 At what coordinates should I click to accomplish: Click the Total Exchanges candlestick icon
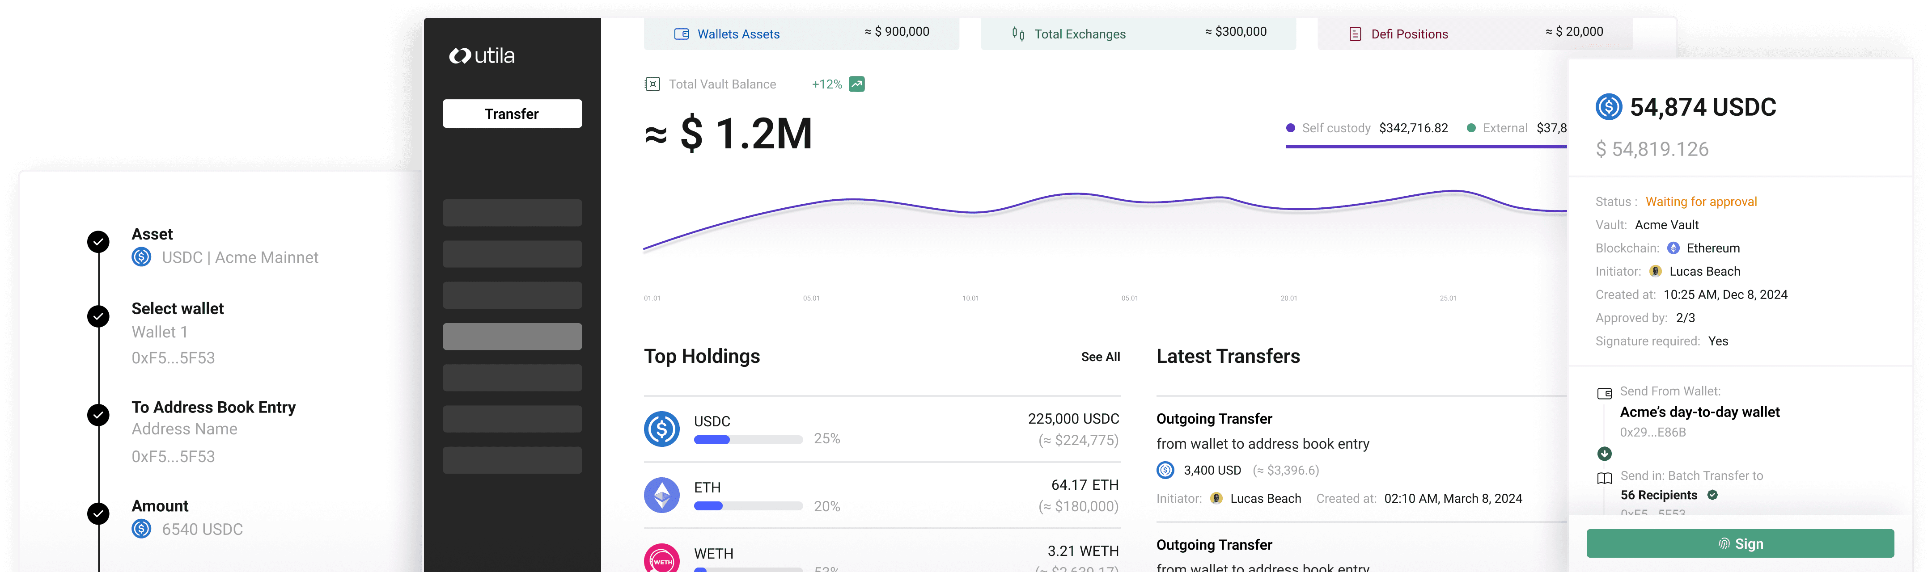pyautogui.click(x=1018, y=34)
